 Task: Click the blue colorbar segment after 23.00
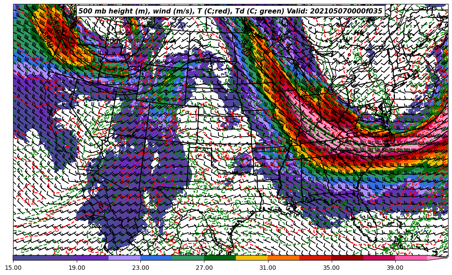[x=156, y=258]
